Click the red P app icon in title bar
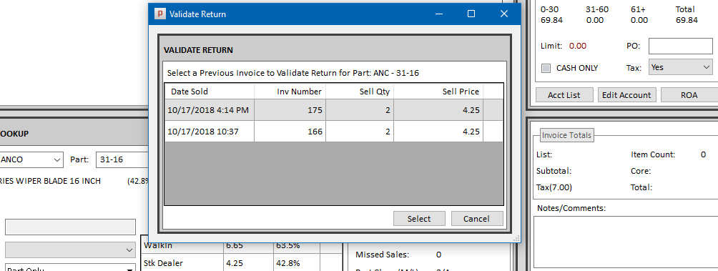Viewport: 718px width, 271px height. [x=159, y=14]
